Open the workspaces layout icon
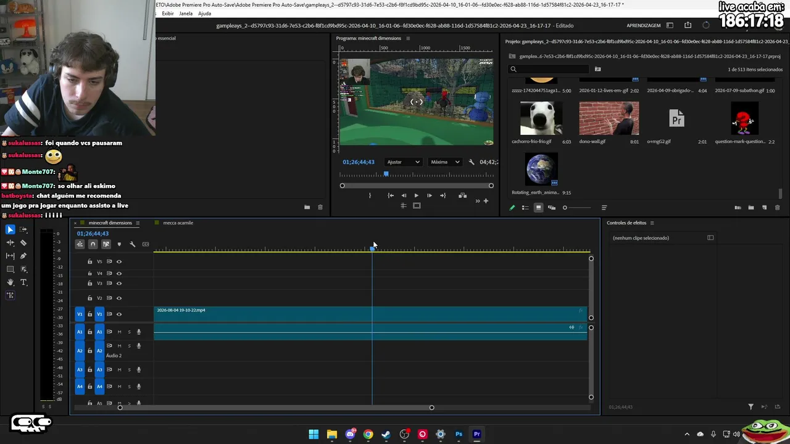The image size is (790, 444). pyautogui.click(x=670, y=25)
